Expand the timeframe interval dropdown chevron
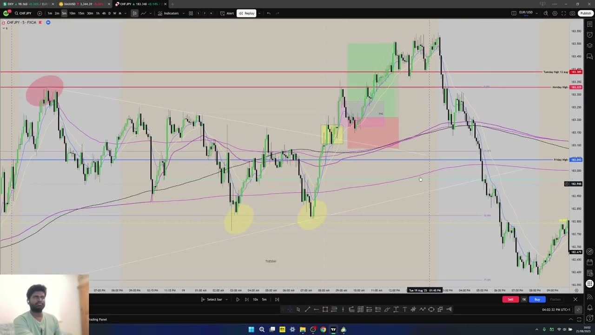 pos(126,13)
